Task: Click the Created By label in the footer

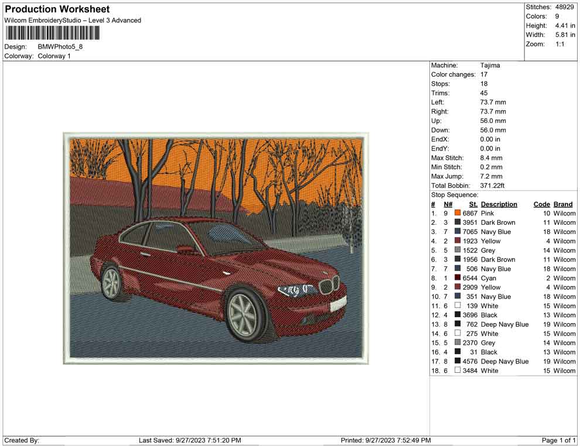Action: [22, 441]
